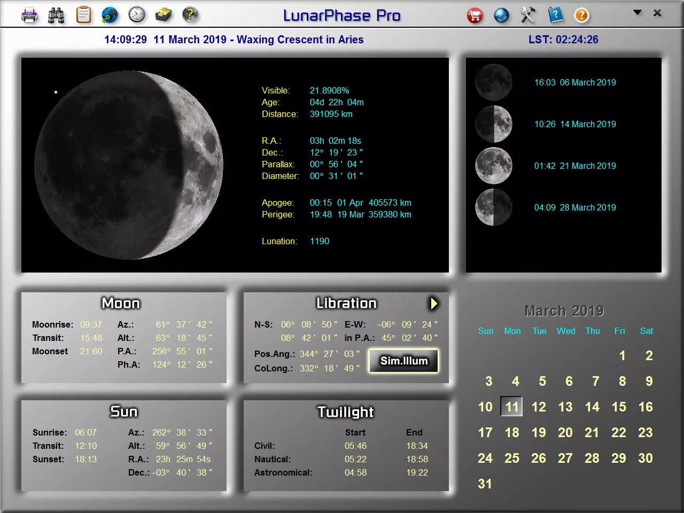
Task: Select day 29 in the calendar
Action: 619,458
